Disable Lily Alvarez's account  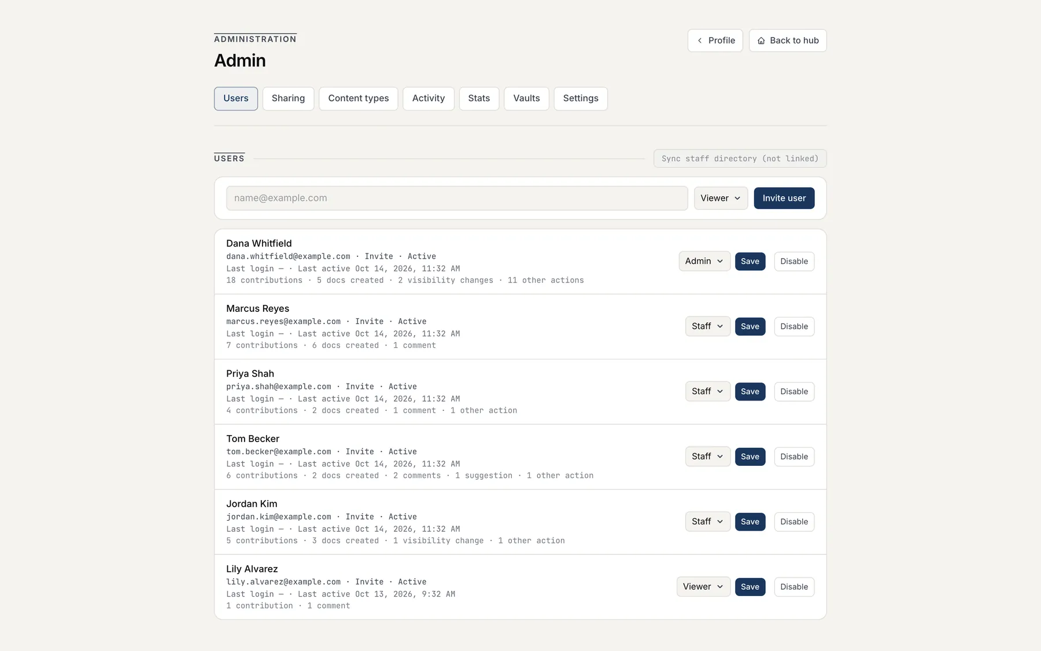click(x=794, y=587)
